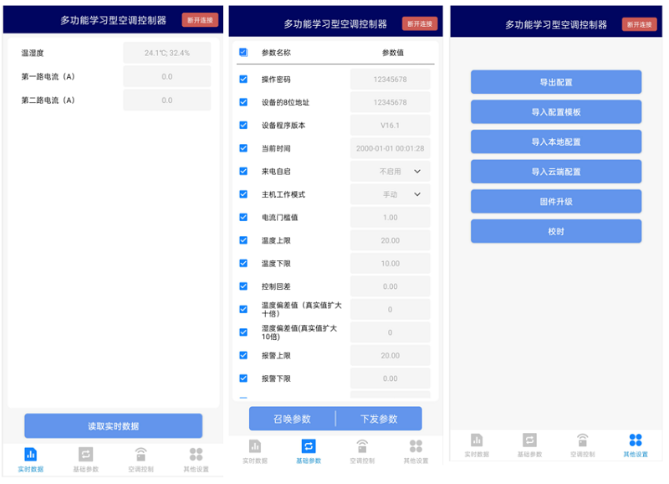Click the 电流门槛值 value field

391,218
